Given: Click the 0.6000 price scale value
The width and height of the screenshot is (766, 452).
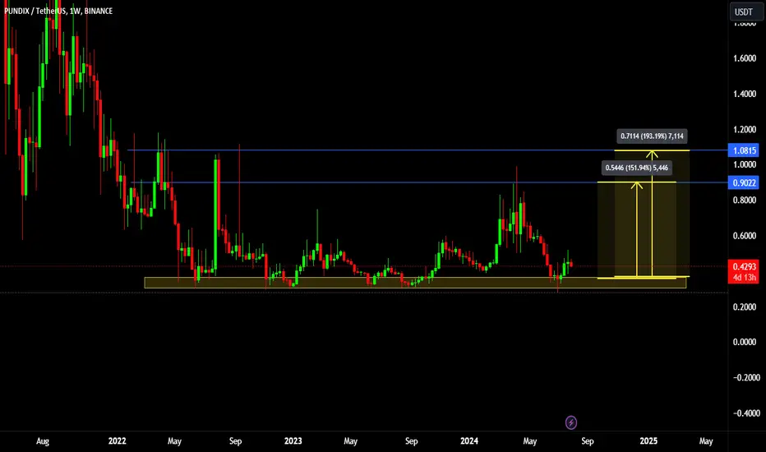Looking at the screenshot, I should click(745, 236).
